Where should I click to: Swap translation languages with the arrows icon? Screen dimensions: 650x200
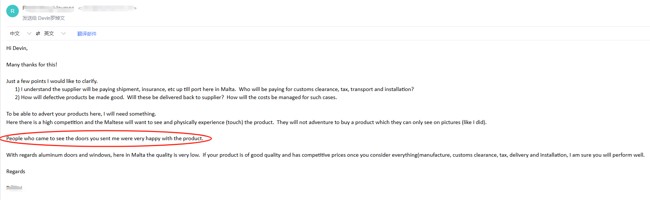pos(38,33)
